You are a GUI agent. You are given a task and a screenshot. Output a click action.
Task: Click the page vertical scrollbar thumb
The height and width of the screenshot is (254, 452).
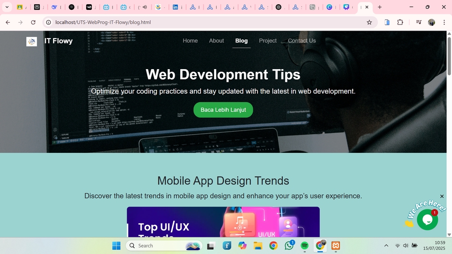click(449, 56)
